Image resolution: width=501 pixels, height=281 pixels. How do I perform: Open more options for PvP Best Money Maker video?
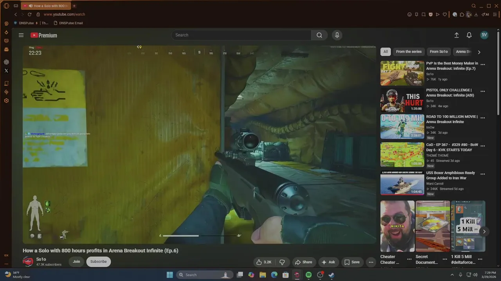pos(483,65)
